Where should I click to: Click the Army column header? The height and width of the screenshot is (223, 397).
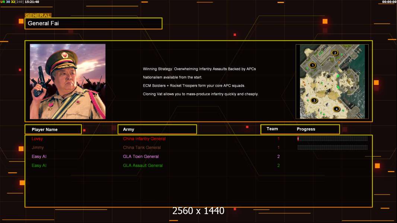(x=157, y=129)
